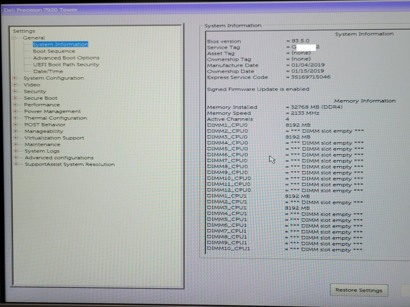Open Advanced Boot Options
Screen dimensions: 410x307
point(66,58)
